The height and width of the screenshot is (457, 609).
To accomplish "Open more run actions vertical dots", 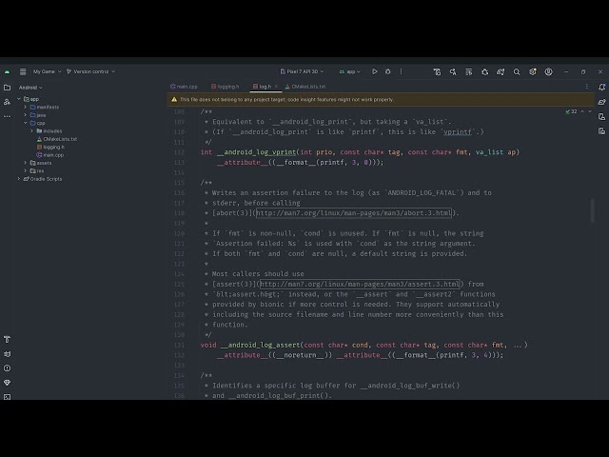I will (402, 71).
